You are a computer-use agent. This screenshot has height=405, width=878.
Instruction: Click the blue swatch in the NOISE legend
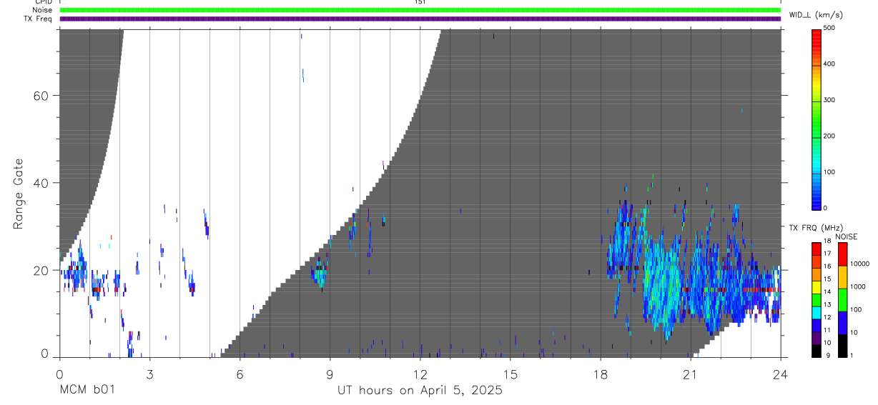[x=842, y=323]
